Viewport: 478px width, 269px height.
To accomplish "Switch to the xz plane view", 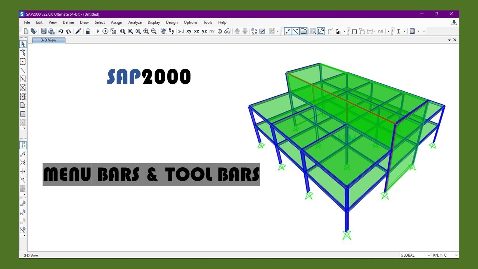I will coord(197,31).
